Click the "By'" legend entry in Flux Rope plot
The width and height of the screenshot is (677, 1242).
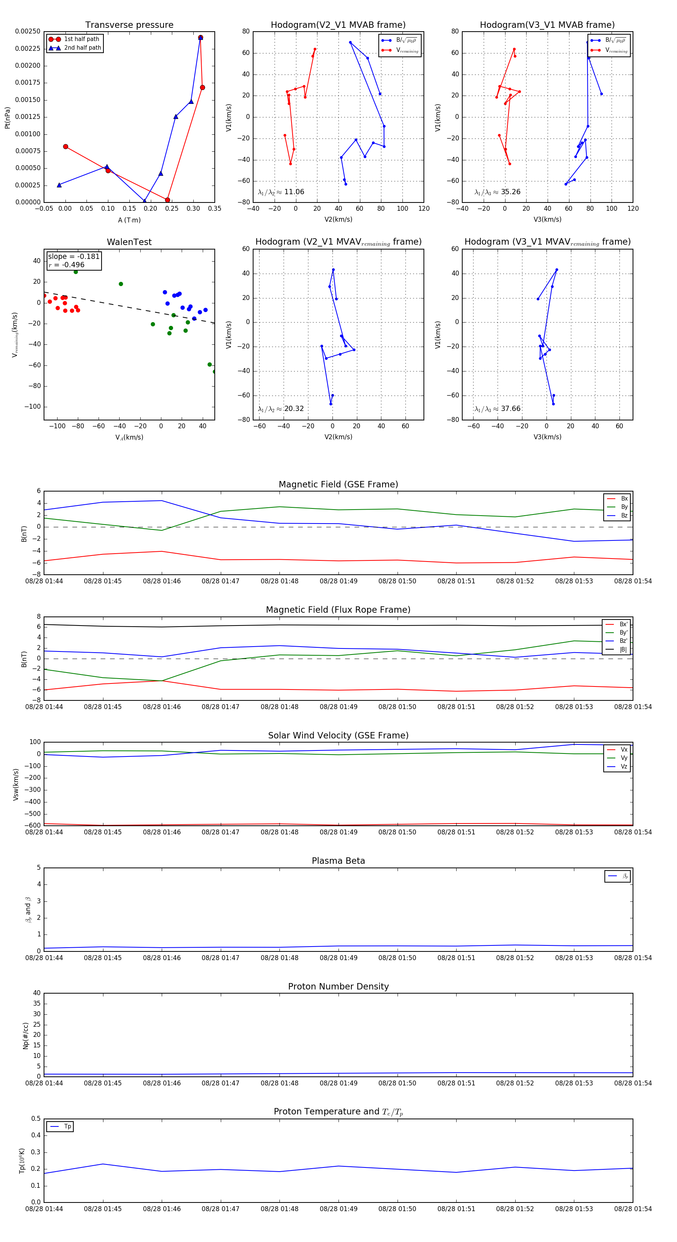[x=616, y=633]
